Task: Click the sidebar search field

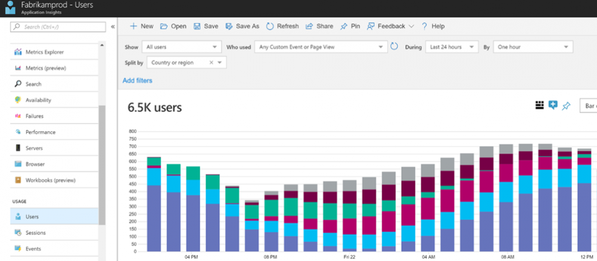Action: pyautogui.click(x=58, y=27)
